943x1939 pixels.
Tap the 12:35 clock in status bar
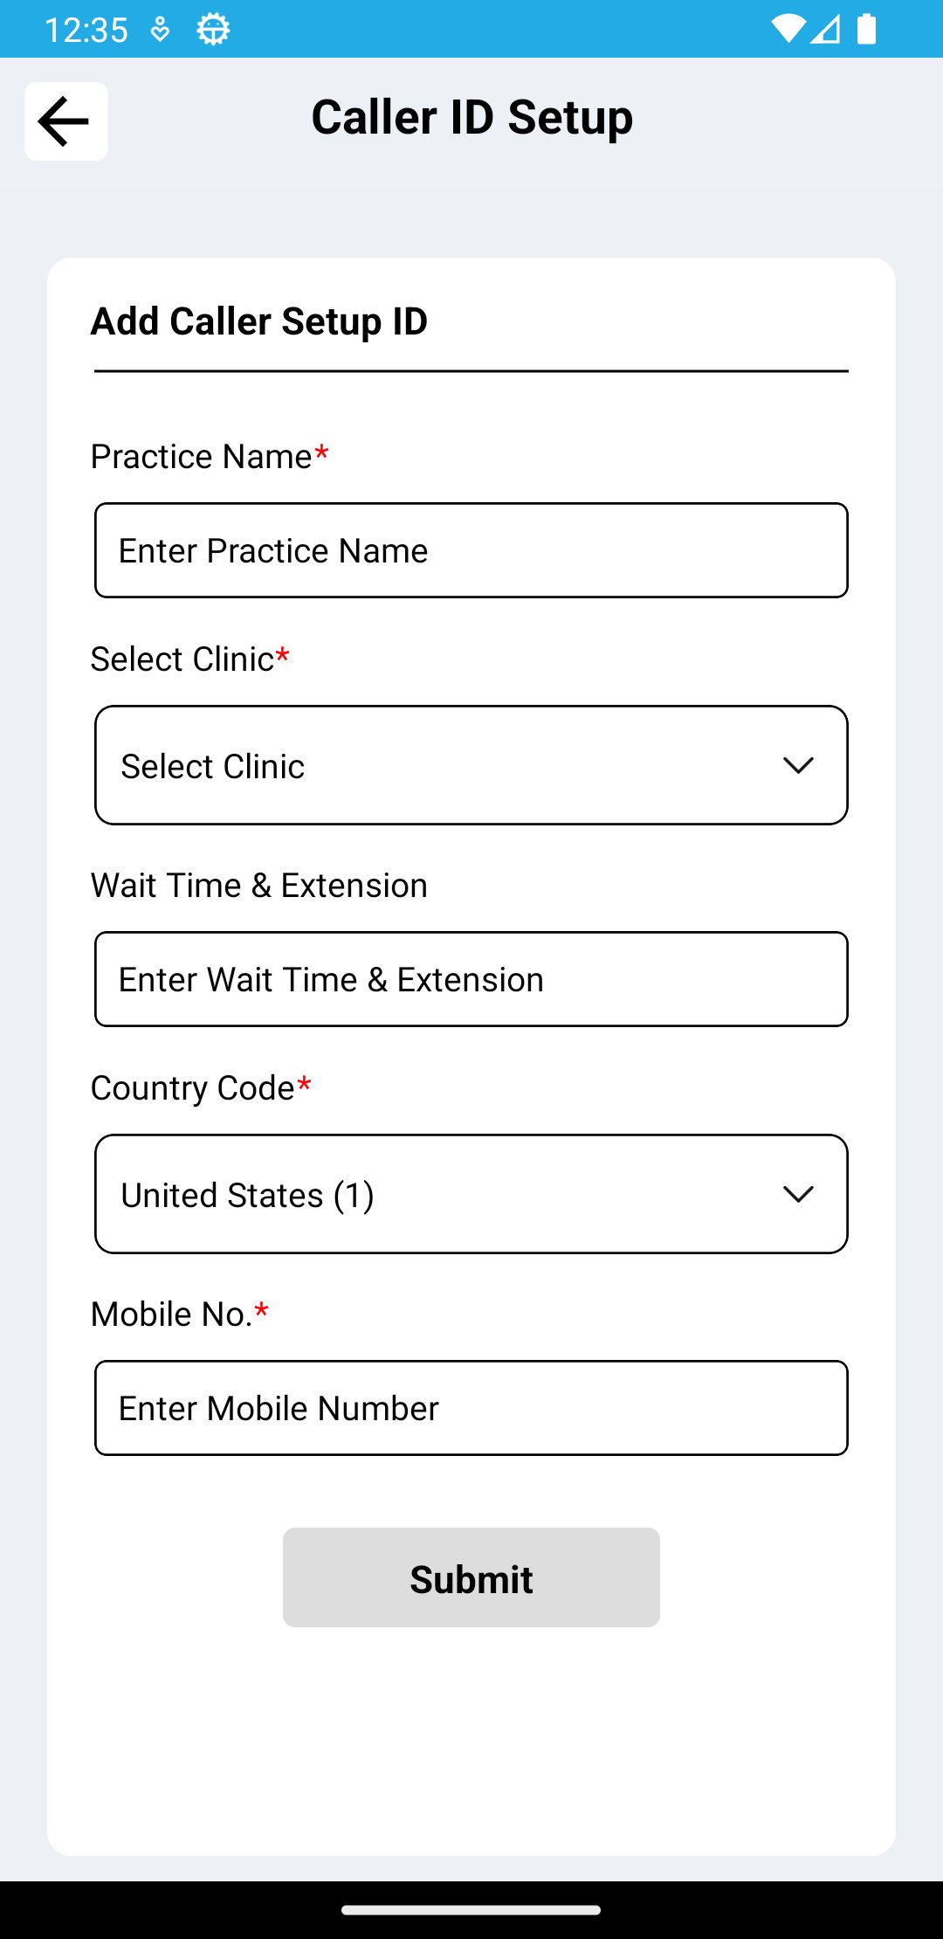[x=86, y=30]
